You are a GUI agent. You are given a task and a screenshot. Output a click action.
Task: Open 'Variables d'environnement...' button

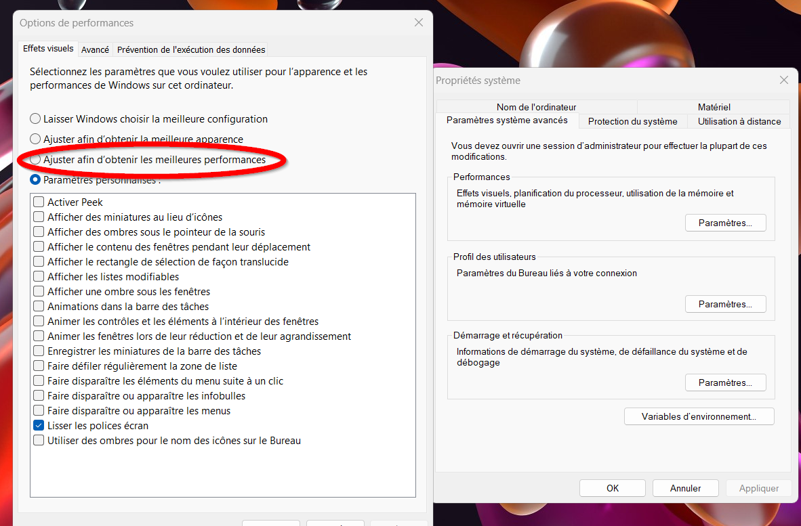(x=699, y=416)
